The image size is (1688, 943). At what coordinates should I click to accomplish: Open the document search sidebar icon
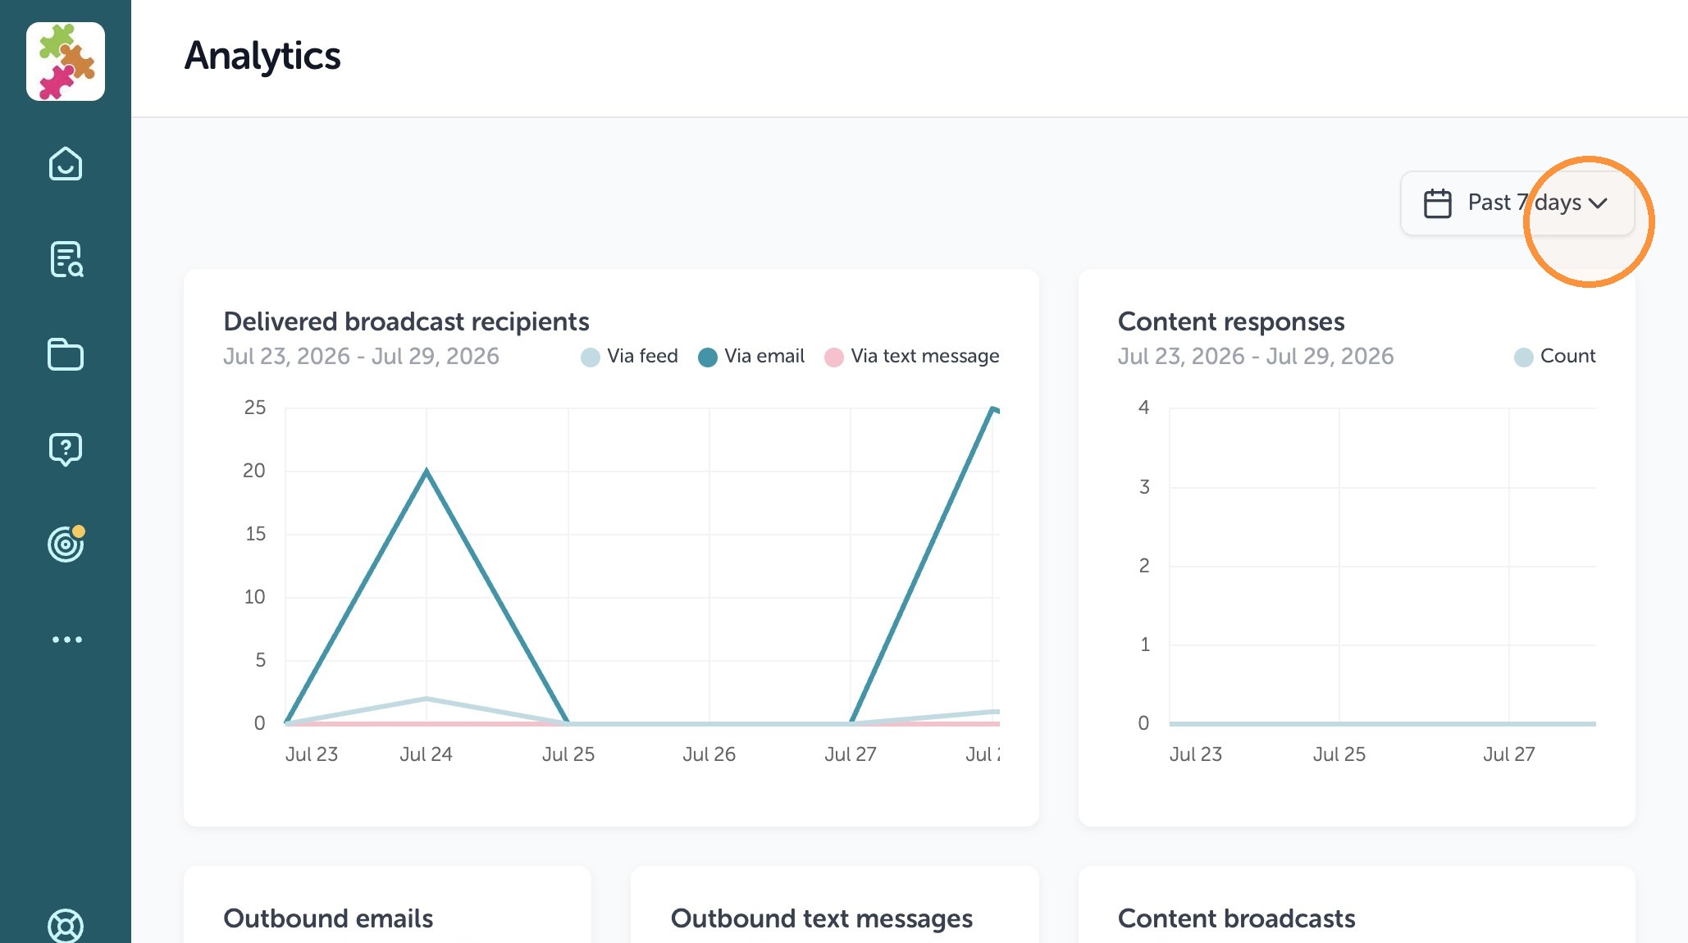click(x=66, y=259)
